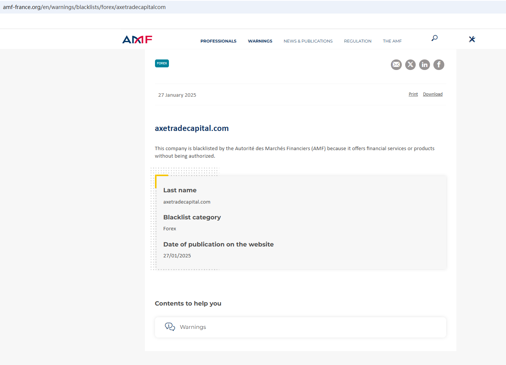The width and height of the screenshot is (506, 365).
Task: Click the axetradecapital.com page heading
Action: (x=192, y=128)
